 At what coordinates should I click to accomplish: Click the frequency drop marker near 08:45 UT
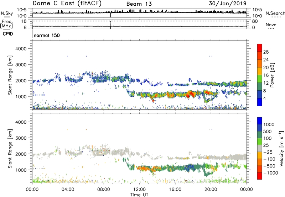(111, 24)
